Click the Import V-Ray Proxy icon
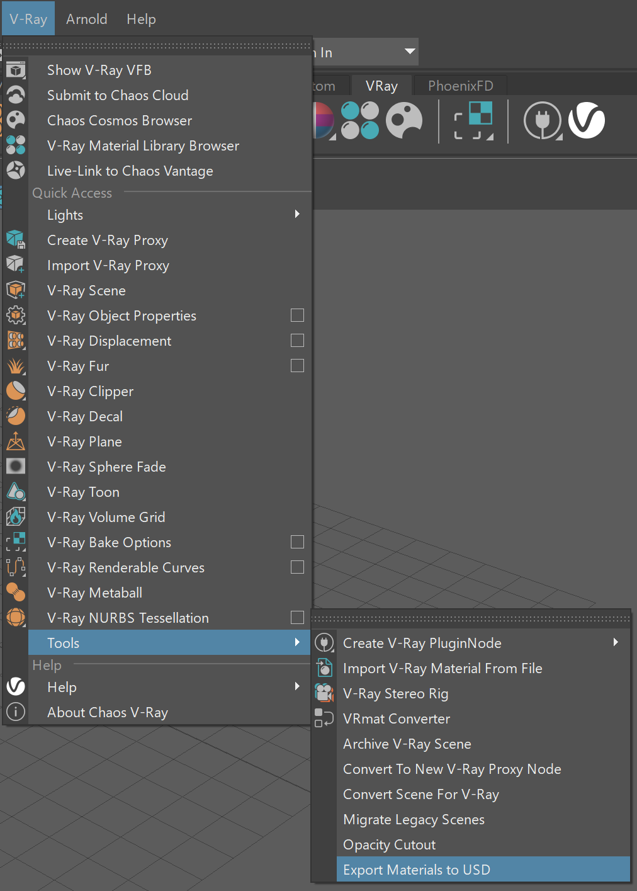This screenshot has width=637, height=891. point(16,265)
